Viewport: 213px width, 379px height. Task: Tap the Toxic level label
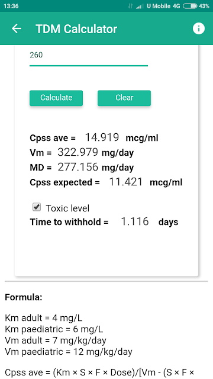(x=67, y=208)
